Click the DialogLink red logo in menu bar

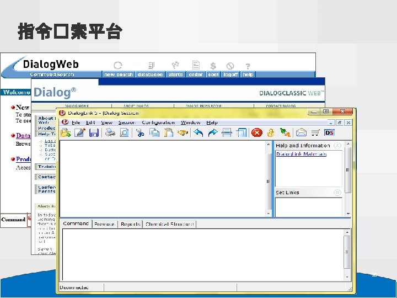[x=65, y=122]
